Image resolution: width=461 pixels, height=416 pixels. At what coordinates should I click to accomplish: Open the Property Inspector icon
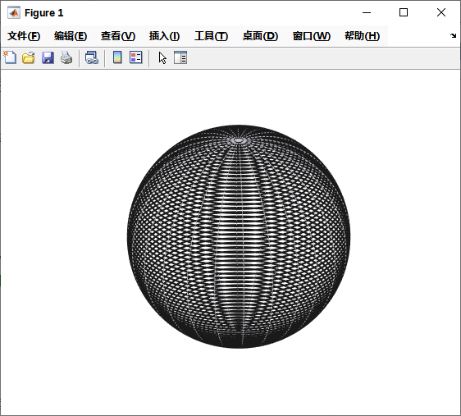[180, 57]
